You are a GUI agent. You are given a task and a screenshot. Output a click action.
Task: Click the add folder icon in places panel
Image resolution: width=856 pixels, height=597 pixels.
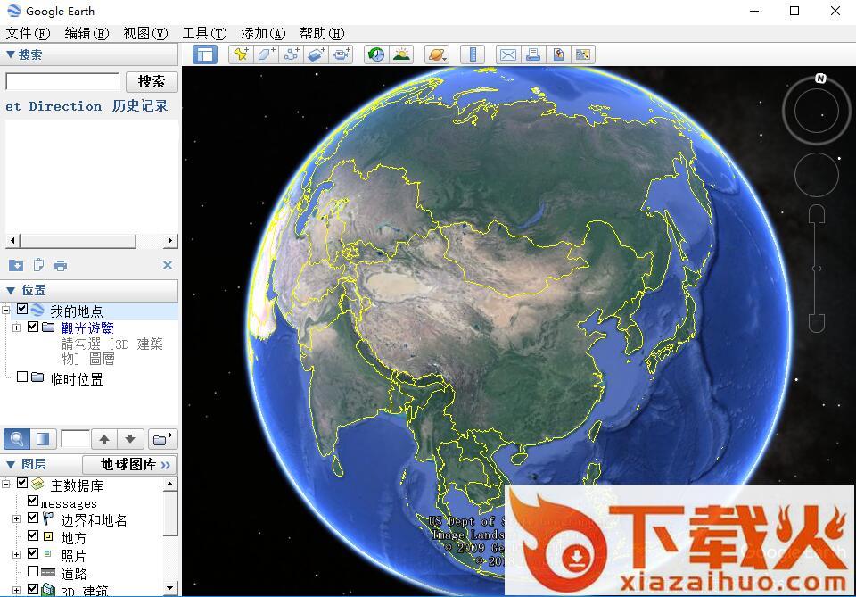[162, 438]
